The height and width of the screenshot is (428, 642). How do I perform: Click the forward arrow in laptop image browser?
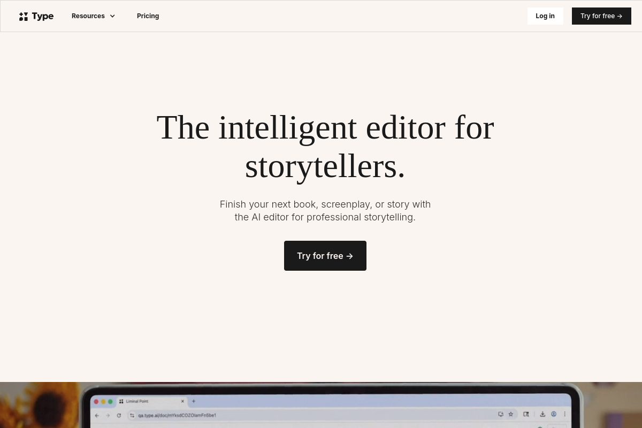coord(108,415)
